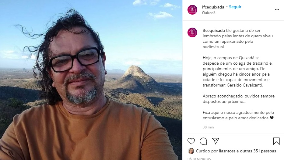Click the selfie photo of the post
The image size is (284, 160).
91,80
